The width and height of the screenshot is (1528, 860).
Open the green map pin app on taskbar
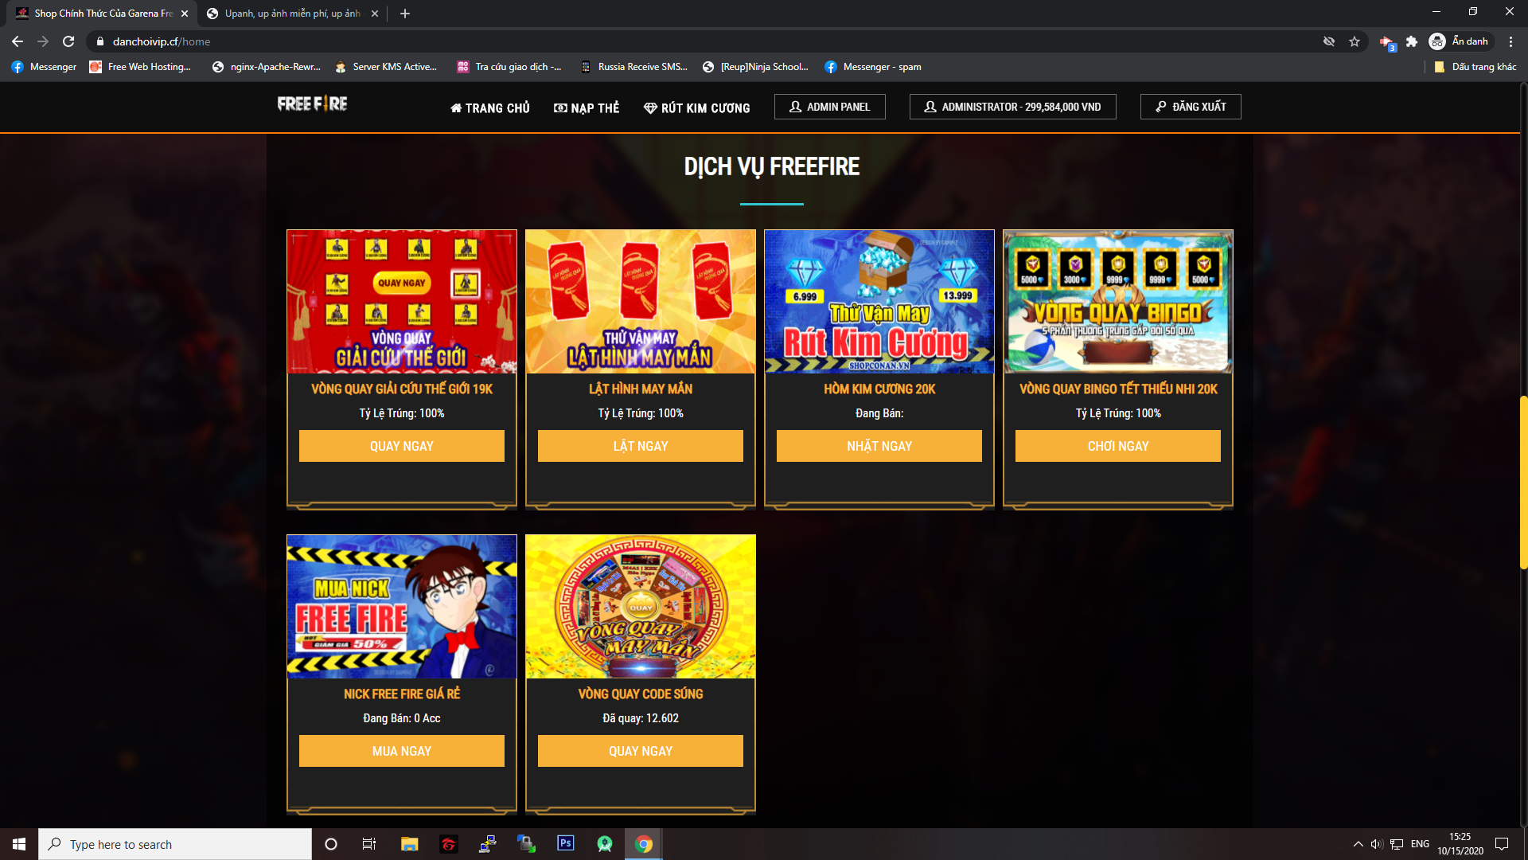(605, 844)
